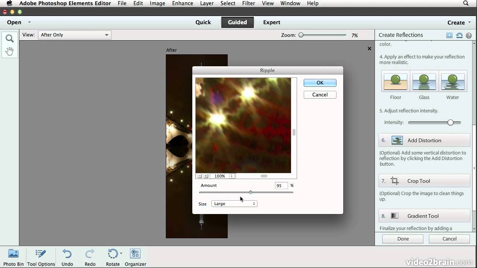Click the Undo arrow icon
477x268 pixels.
[x=67, y=254]
